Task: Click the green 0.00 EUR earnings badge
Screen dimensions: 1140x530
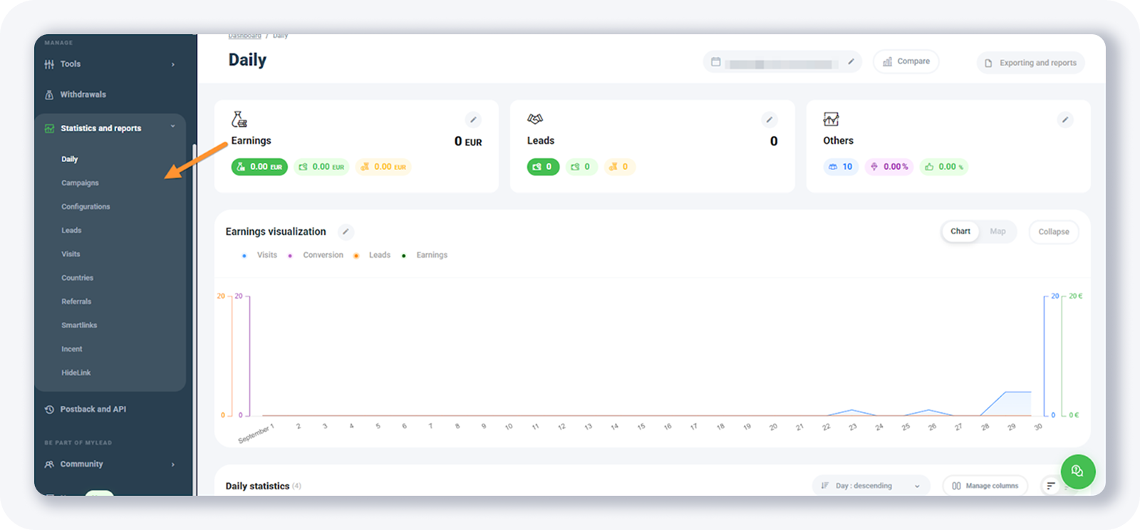Action: pos(259,167)
